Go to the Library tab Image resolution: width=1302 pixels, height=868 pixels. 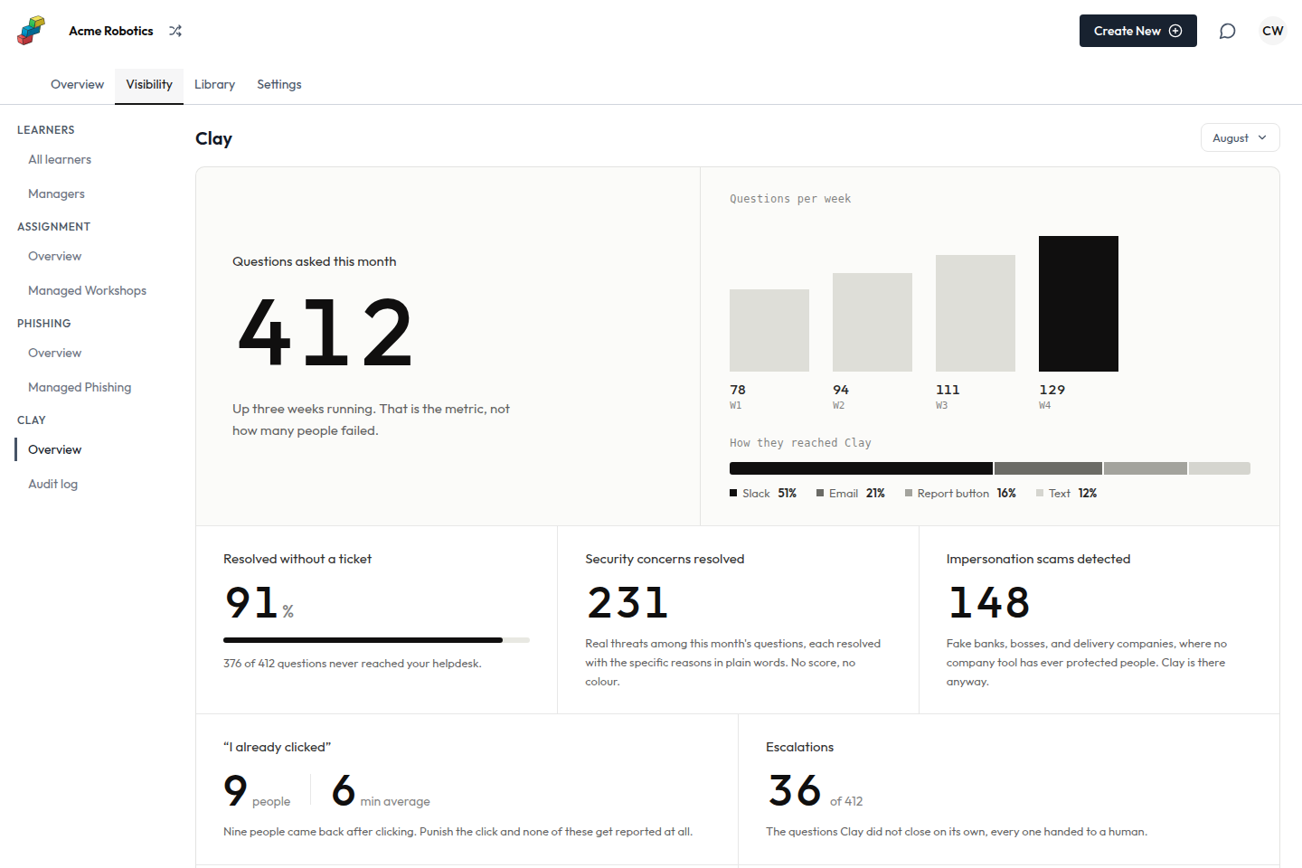point(214,84)
